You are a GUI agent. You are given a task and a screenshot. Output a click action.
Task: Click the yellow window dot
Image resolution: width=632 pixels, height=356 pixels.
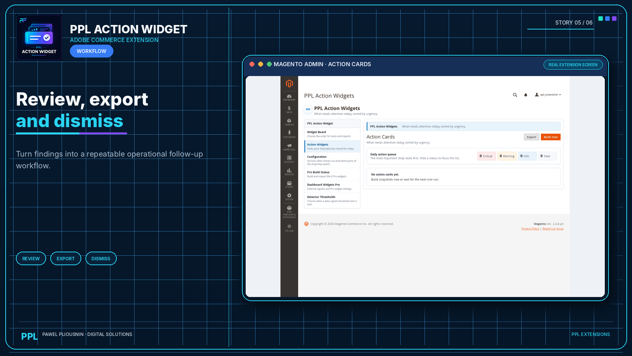(261, 64)
